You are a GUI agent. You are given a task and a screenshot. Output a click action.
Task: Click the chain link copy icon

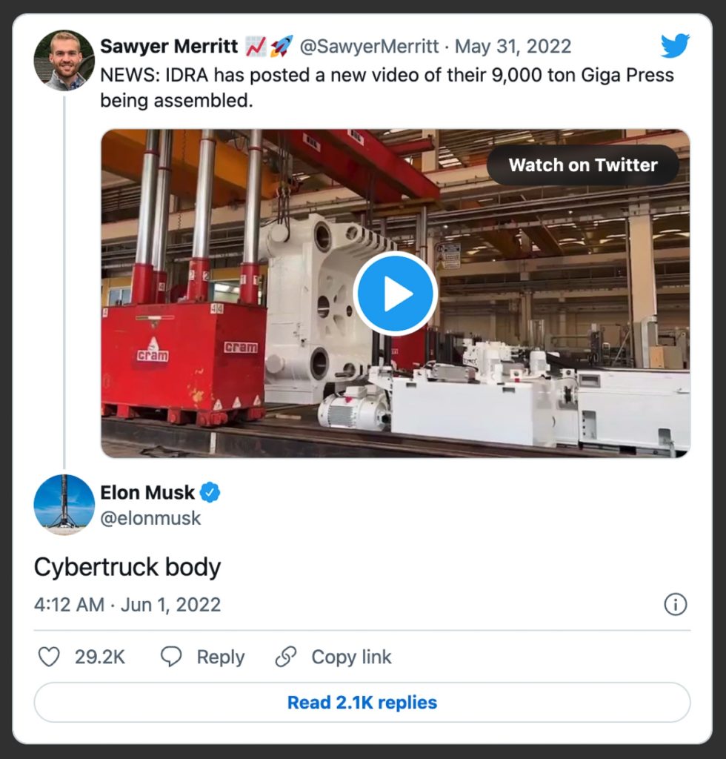pyautogui.click(x=285, y=657)
